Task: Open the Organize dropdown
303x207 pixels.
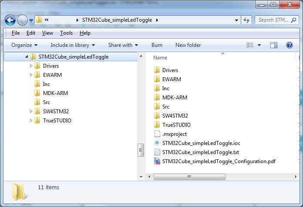Action: click(24, 45)
